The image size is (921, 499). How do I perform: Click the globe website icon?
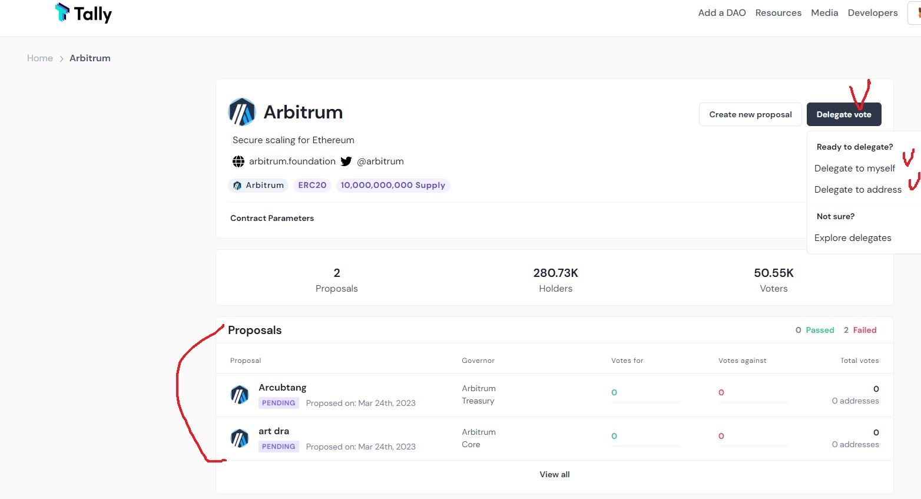(238, 161)
